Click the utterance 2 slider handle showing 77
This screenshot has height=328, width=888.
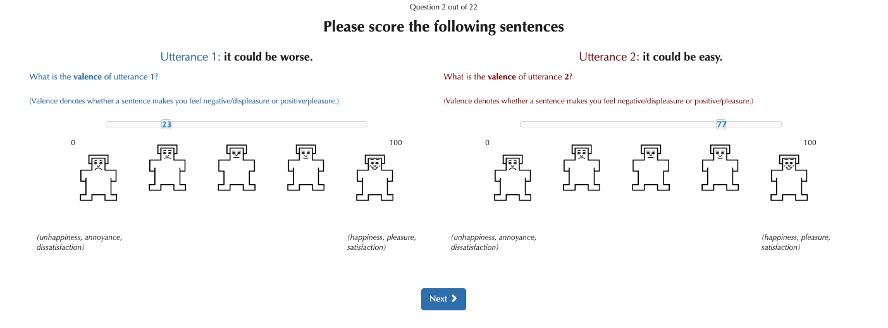tap(721, 124)
